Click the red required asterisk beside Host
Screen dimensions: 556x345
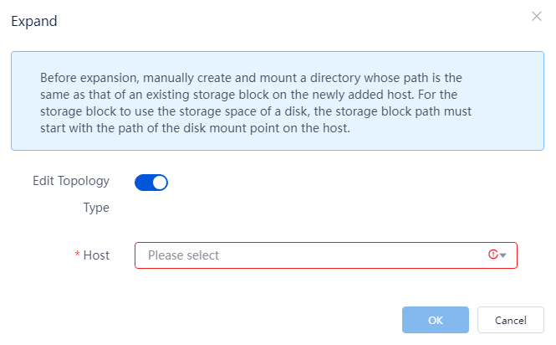[77, 254]
